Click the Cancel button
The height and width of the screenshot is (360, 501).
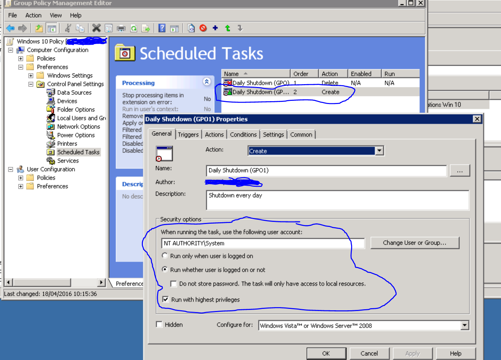click(x=369, y=353)
